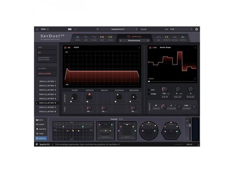
Task: Click the info icon in status bar
Action: pos(37,144)
